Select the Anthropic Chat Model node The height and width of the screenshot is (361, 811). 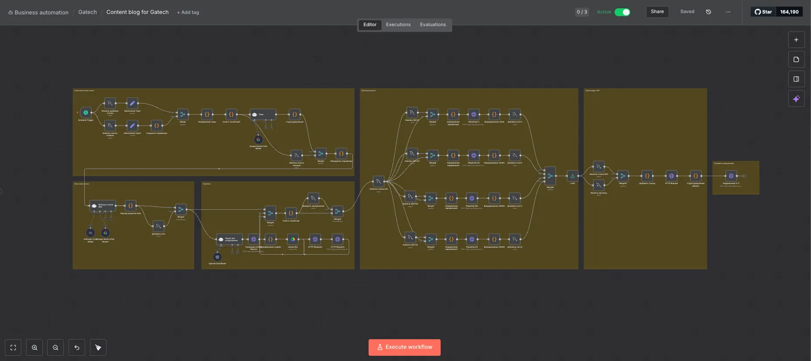[90, 233]
